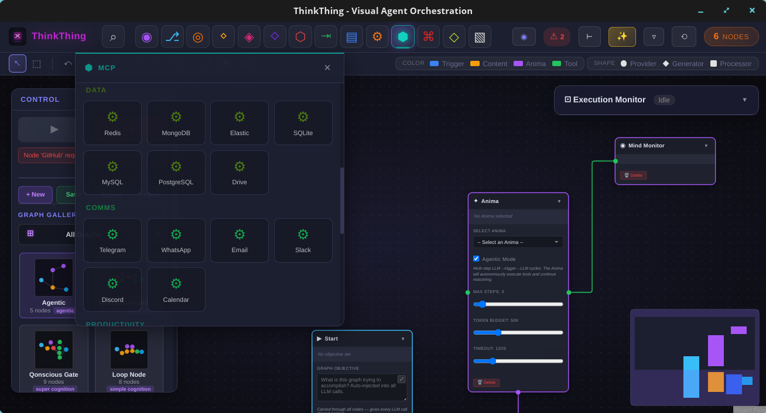The height and width of the screenshot is (413, 766).
Task: Collapse the Anima node header arrow
Action: click(559, 201)
